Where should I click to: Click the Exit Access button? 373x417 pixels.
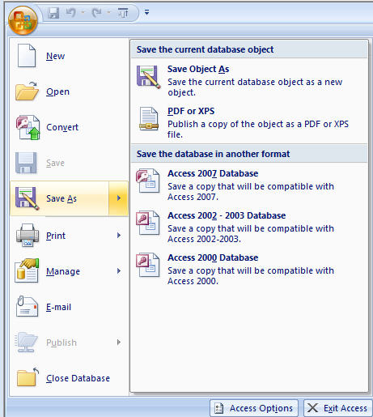pos(338,408)
